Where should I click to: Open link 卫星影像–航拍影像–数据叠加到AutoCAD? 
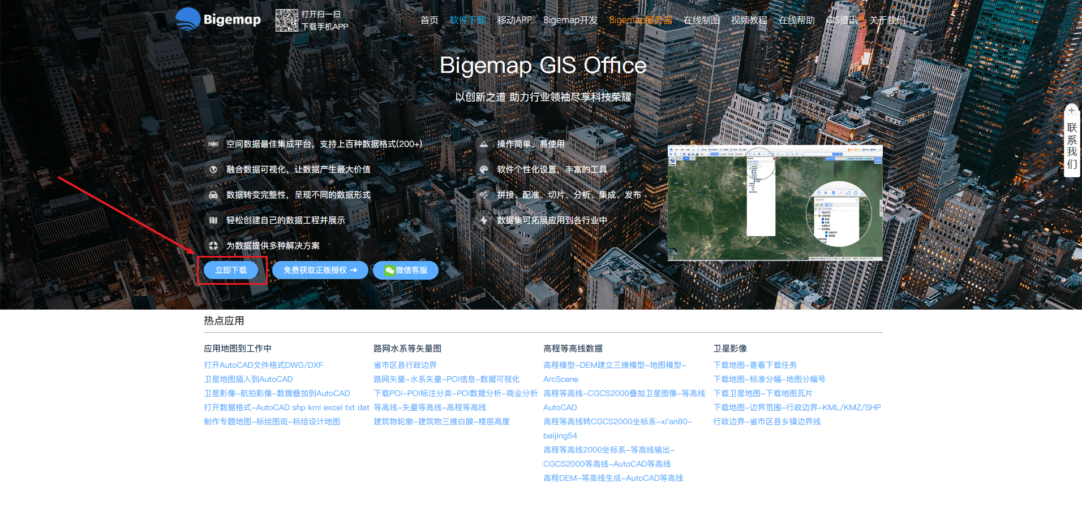277,393
